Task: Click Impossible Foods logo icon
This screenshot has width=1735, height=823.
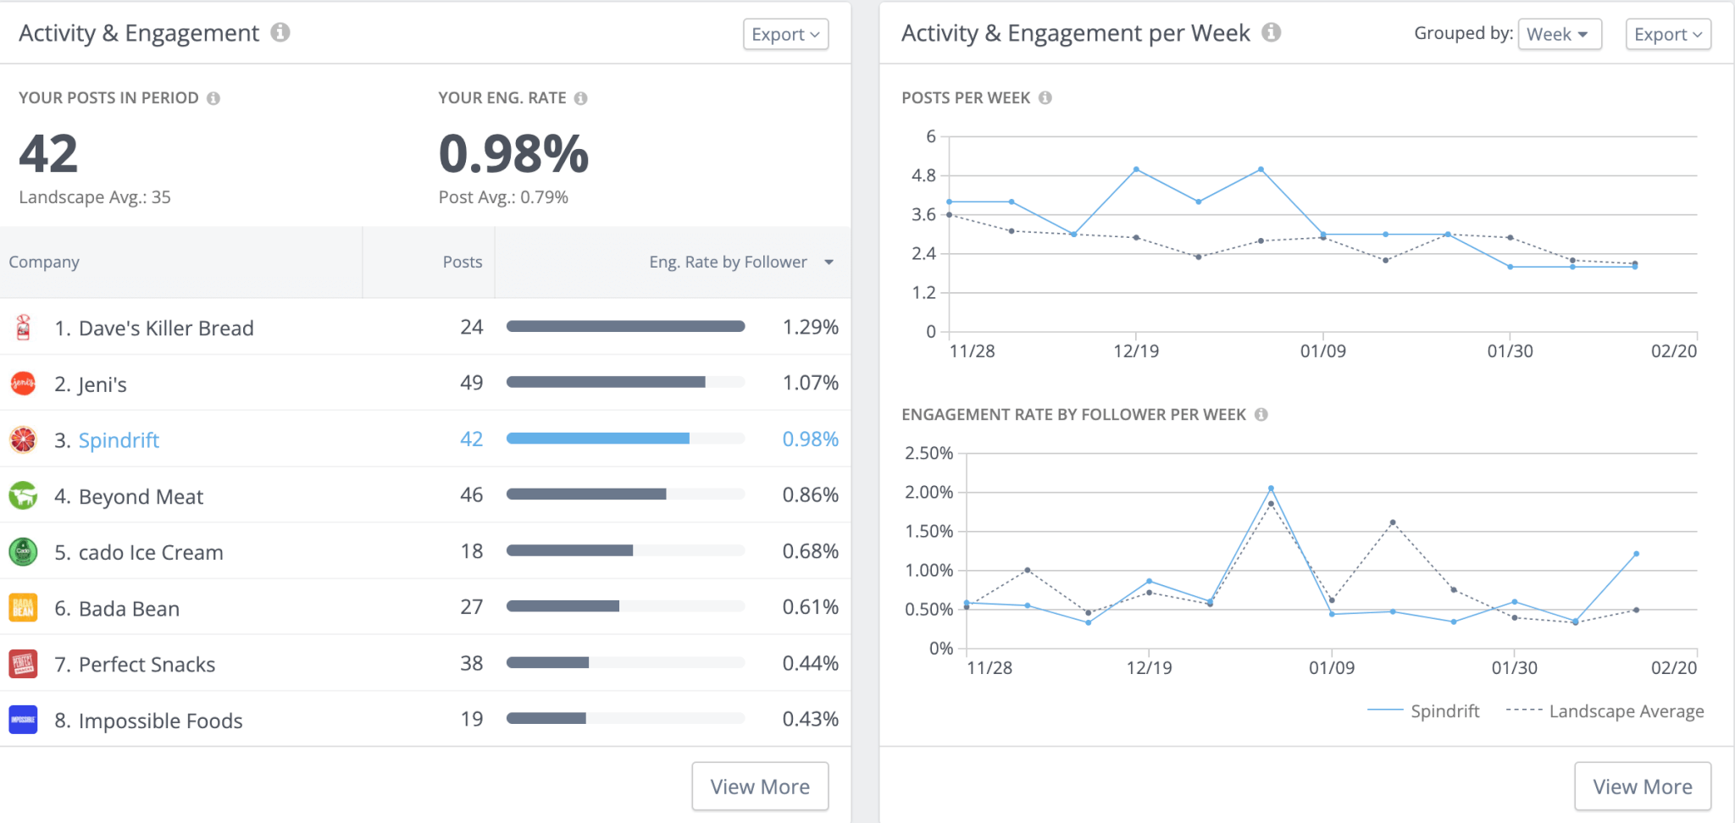Action: (23, 720)
